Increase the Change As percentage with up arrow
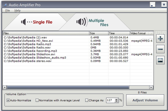The height and width of the screenshot is (111, 168). tap(116, 99)
